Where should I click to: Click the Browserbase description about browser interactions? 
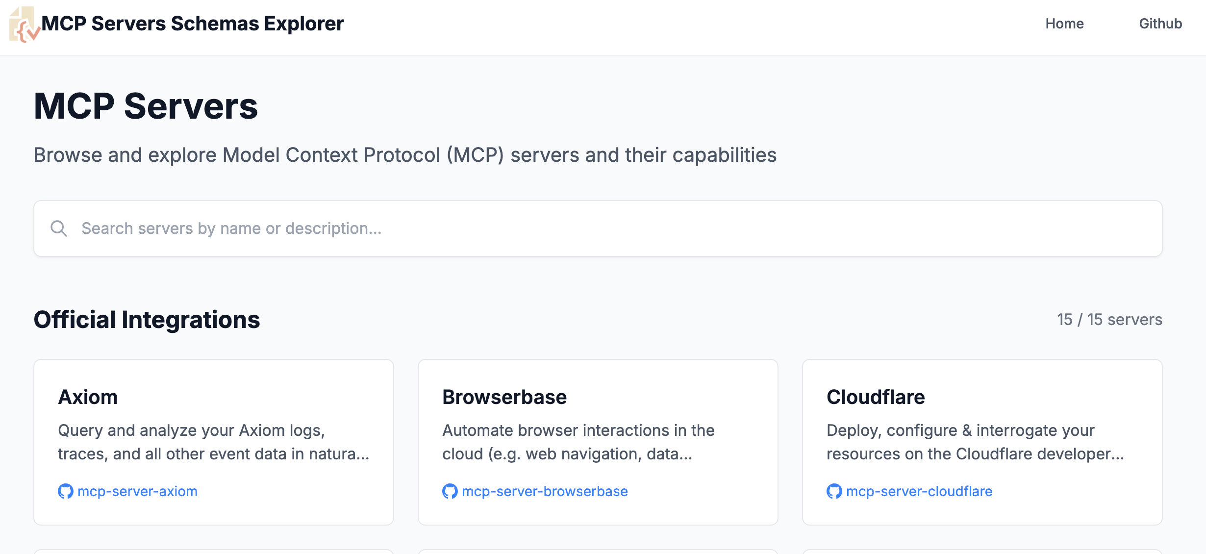pos(578,442)
